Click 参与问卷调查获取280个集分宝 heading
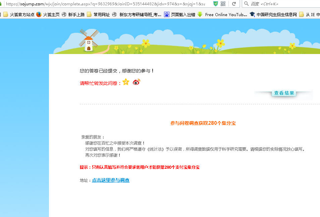Image resolution: width=320 pixels, height=217 pixels. click(x=203, y=123)
